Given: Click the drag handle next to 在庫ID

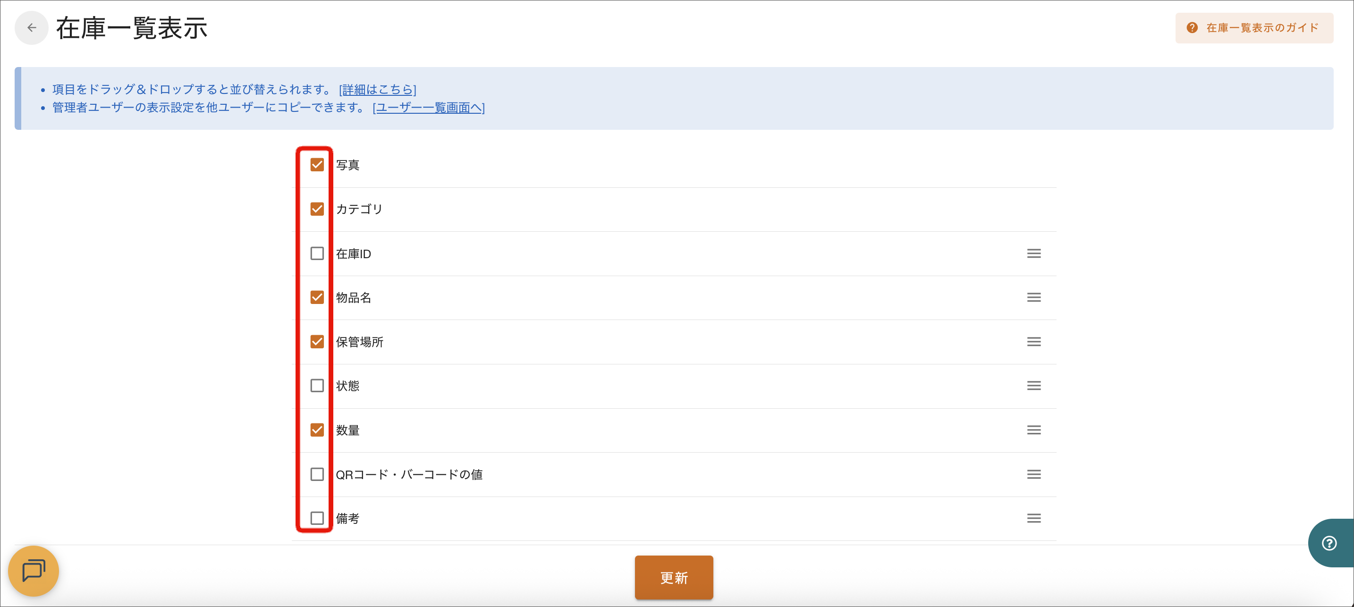Looking at the screenshot, I should coord(1033,253).
